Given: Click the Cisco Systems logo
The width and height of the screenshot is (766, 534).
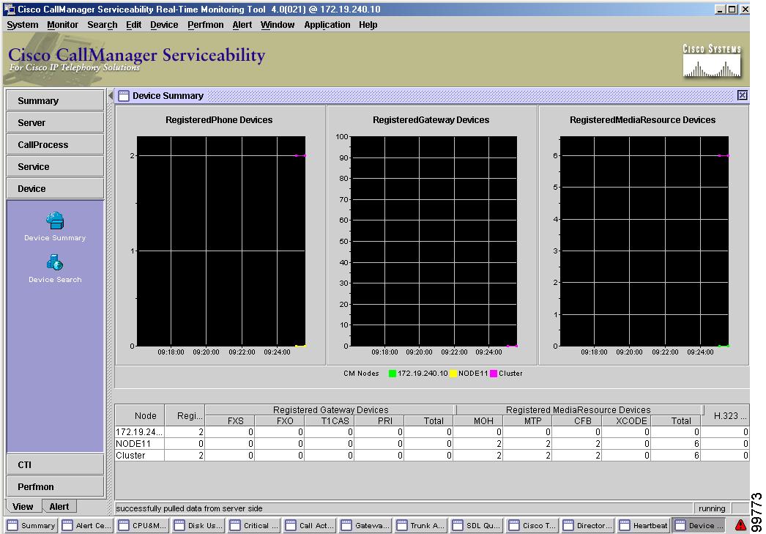Looking at the screenshot, I should [x=712, y=61].
